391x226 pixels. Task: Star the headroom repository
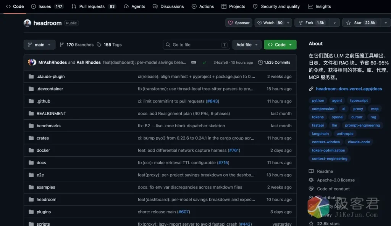tap(362, 22)
